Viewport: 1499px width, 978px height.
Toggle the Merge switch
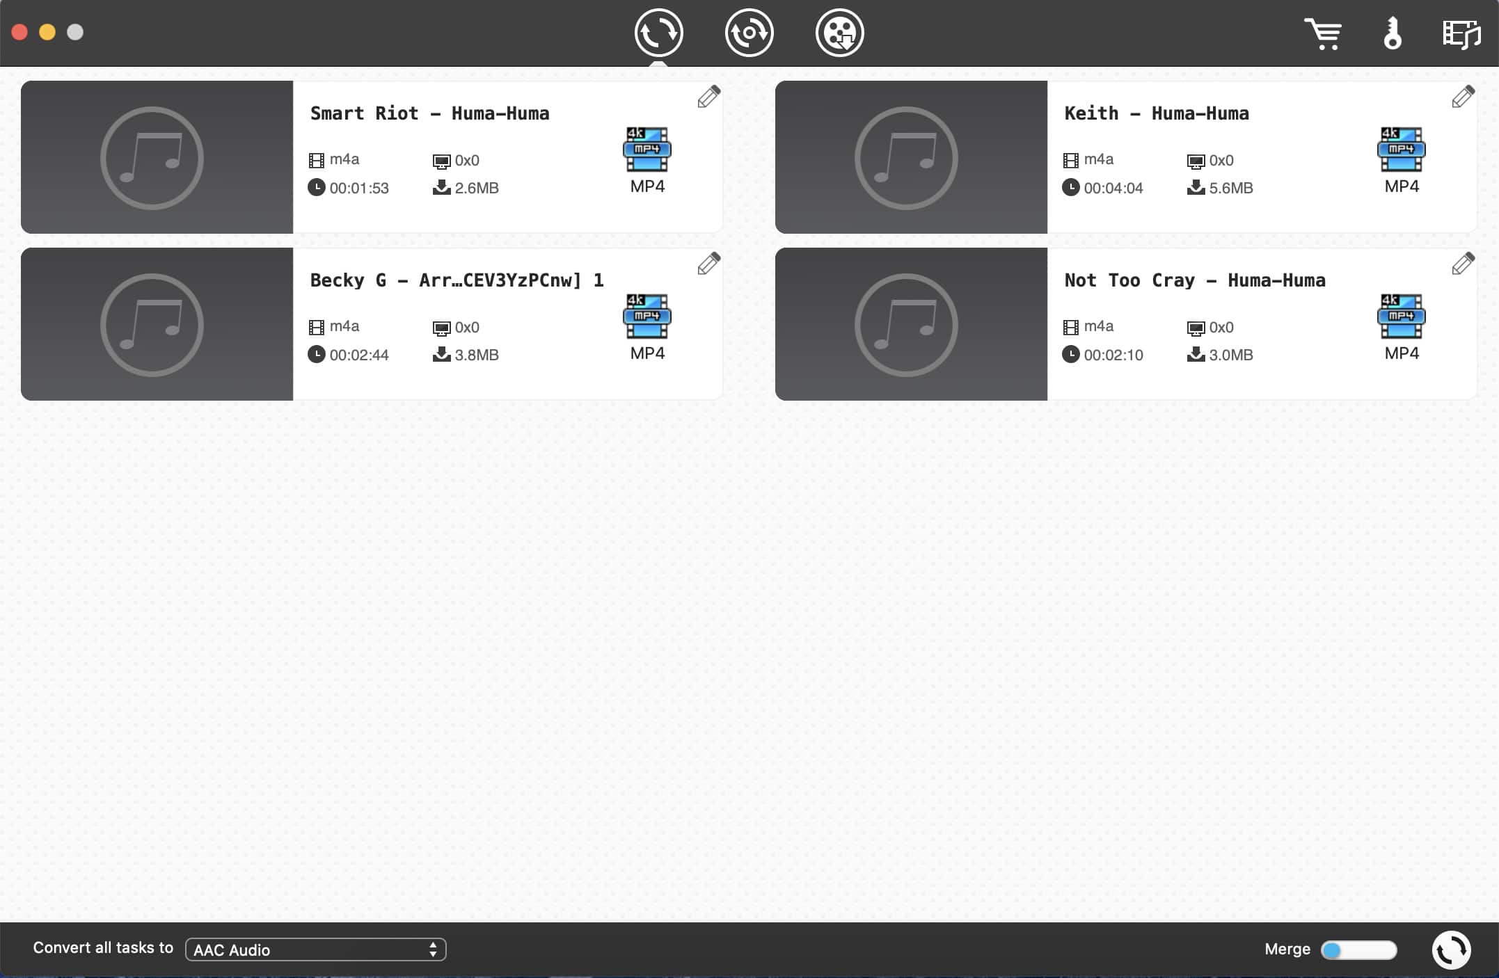(1358, 949)
